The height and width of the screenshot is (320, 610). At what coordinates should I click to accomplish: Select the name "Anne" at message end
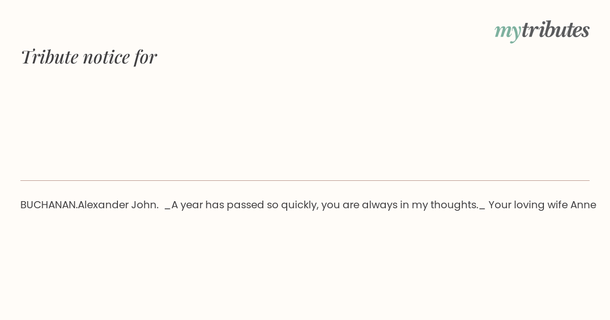click(583, 205)
